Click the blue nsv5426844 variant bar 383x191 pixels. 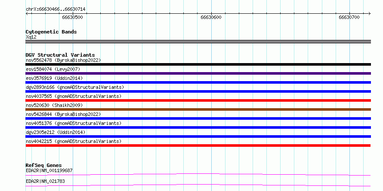click(x=198, y=118)
